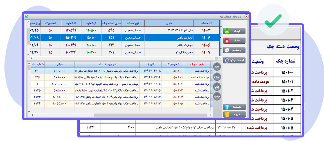Click the description mentioning قهوه ای
Image resolution: width=324 pixels, height=141 pixels.
tap(107, 84)
